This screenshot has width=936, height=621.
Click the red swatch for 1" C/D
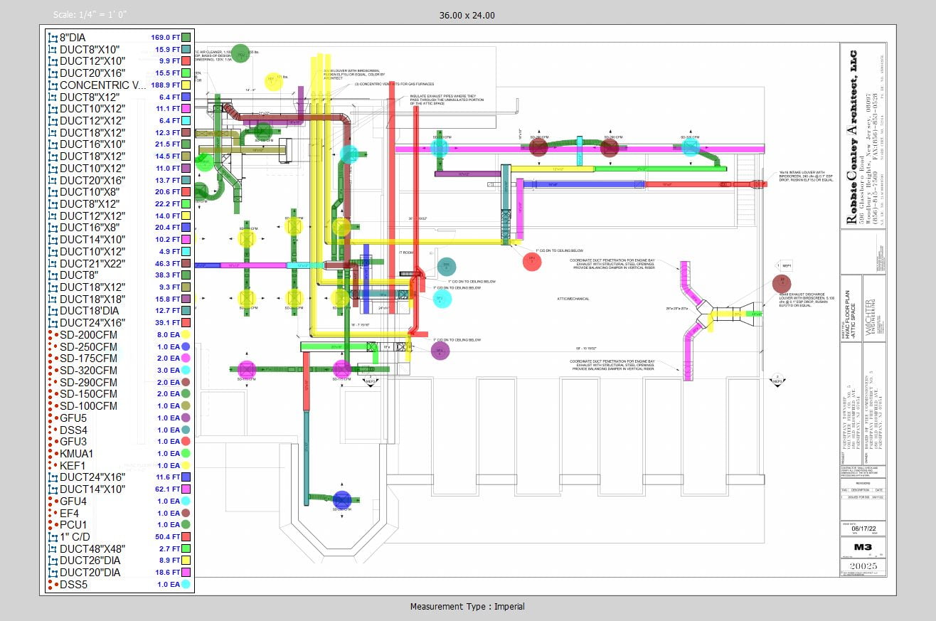[186, 536]
